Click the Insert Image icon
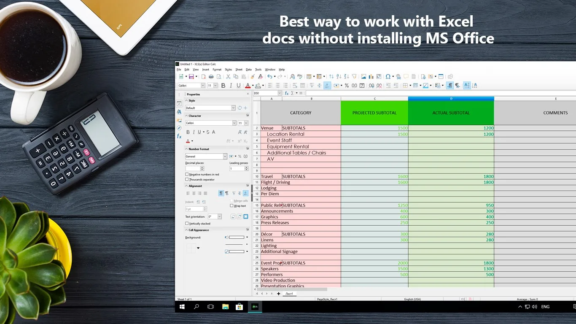This screenshot has height=324, width=576. 363,77
